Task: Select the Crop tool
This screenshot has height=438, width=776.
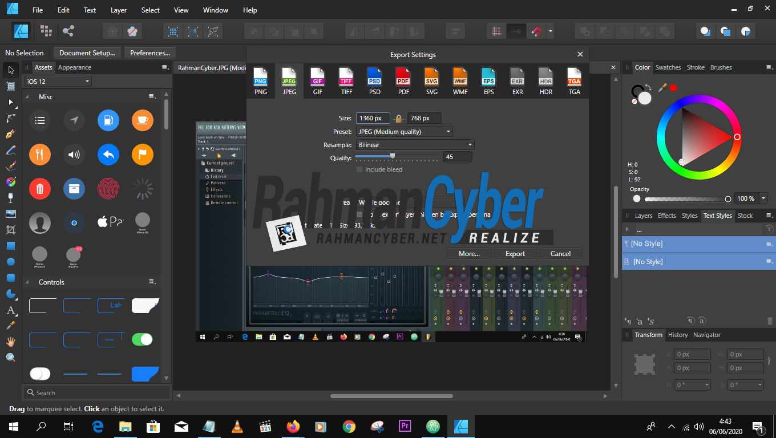Action: 11,230
